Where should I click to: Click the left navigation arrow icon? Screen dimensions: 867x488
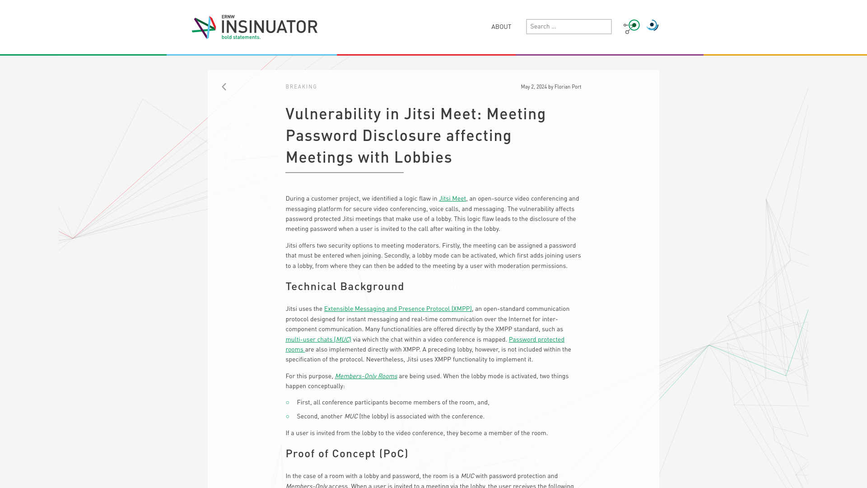[x=224, y=87]
